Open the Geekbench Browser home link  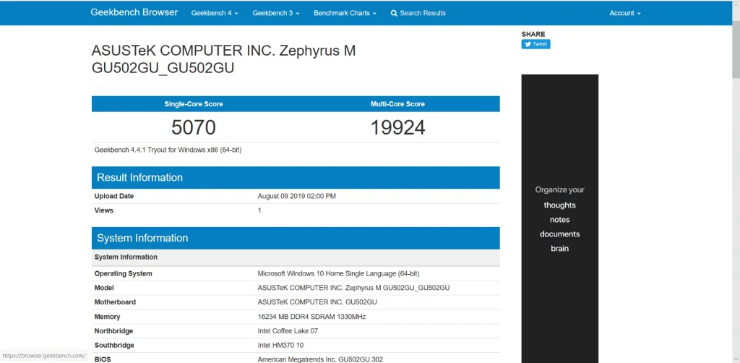(134, 12)
